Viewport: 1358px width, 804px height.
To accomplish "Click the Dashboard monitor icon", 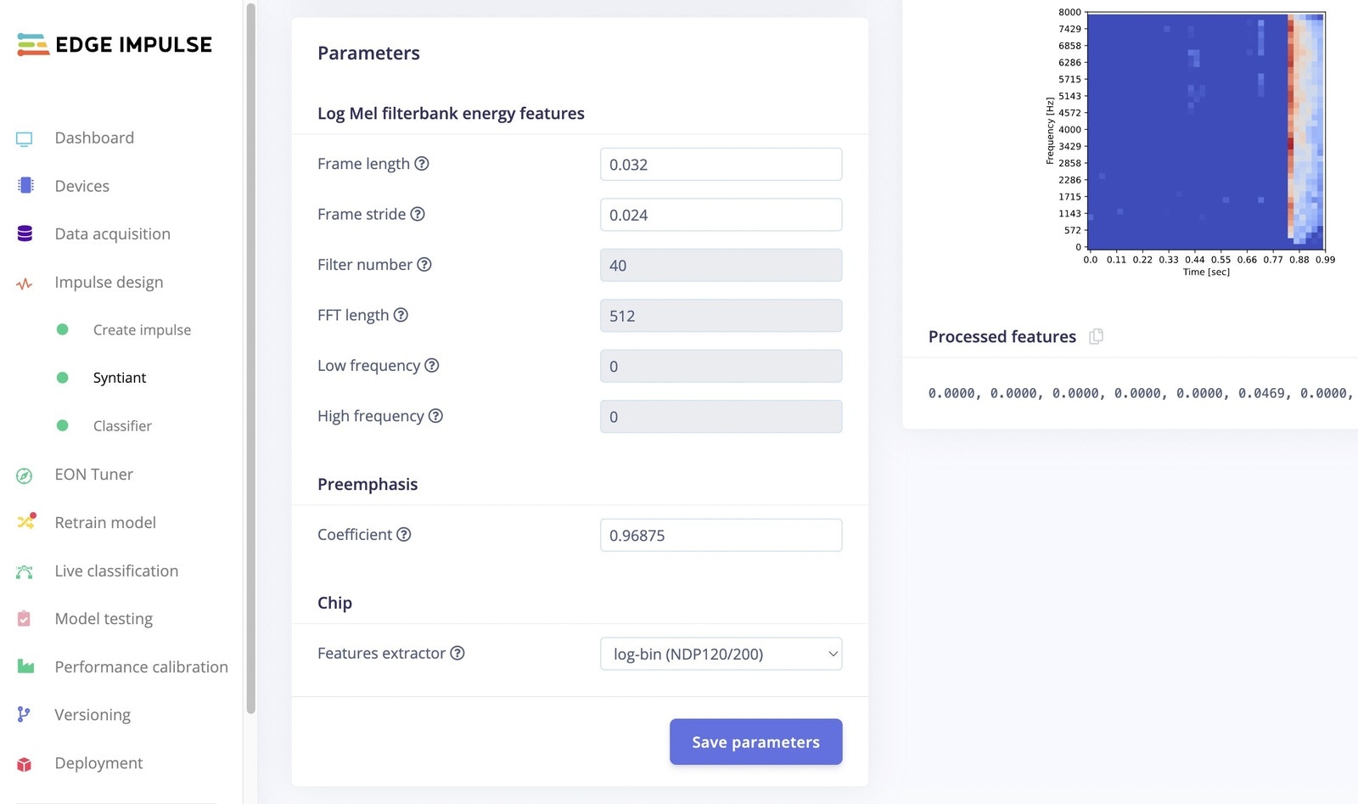I will (25, 138).
